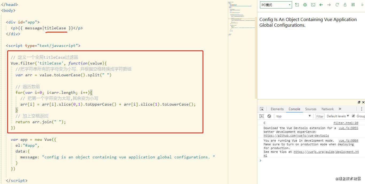Go back with the green left arrow
Viewport: 365px width, 184px height.
click(321, 5)
